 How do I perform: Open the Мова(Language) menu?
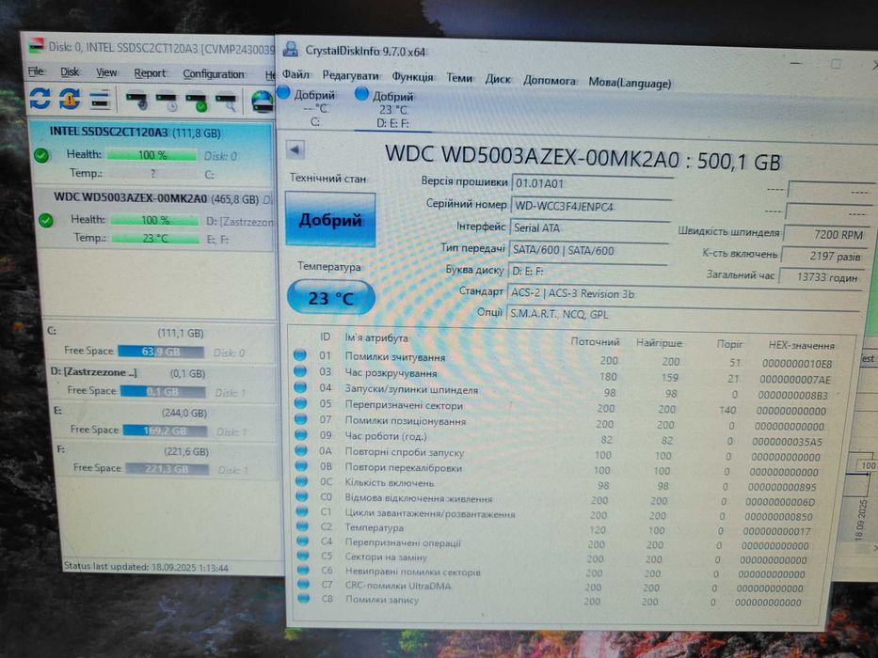coord(630,83)
